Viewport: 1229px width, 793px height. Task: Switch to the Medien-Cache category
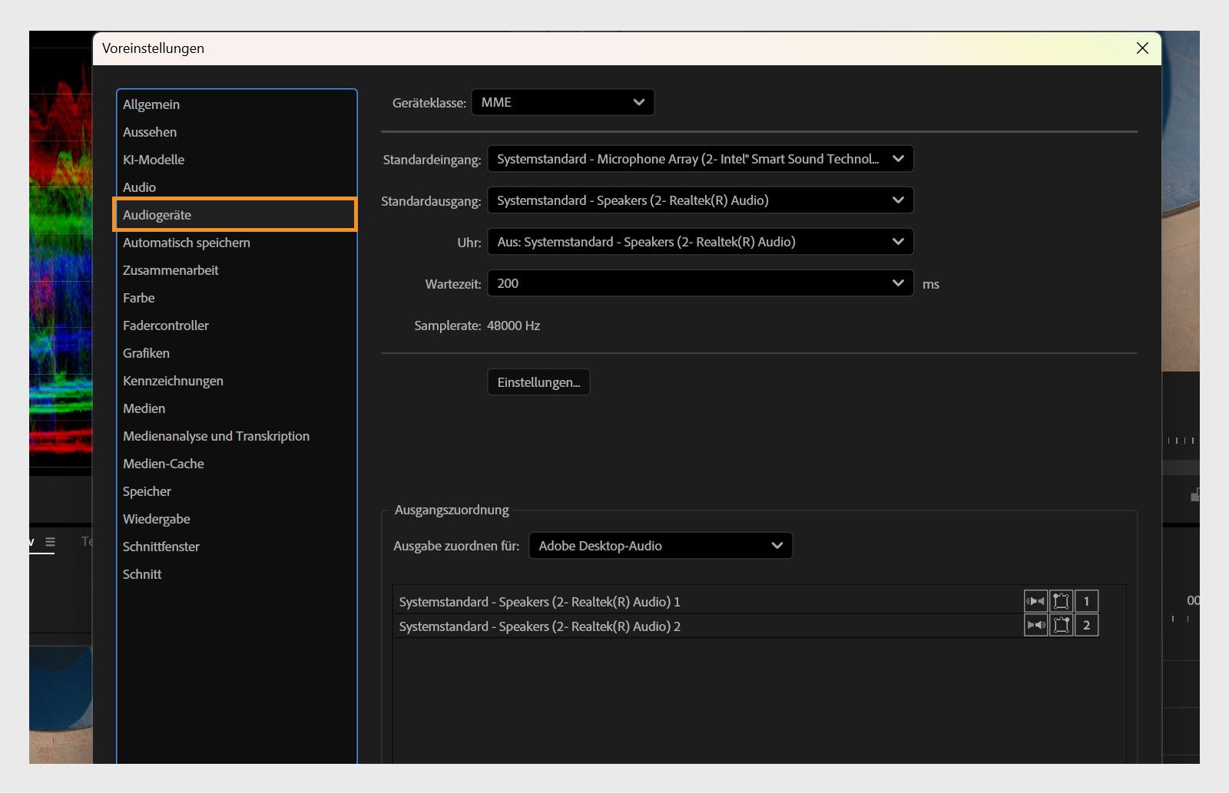[164, 464]
